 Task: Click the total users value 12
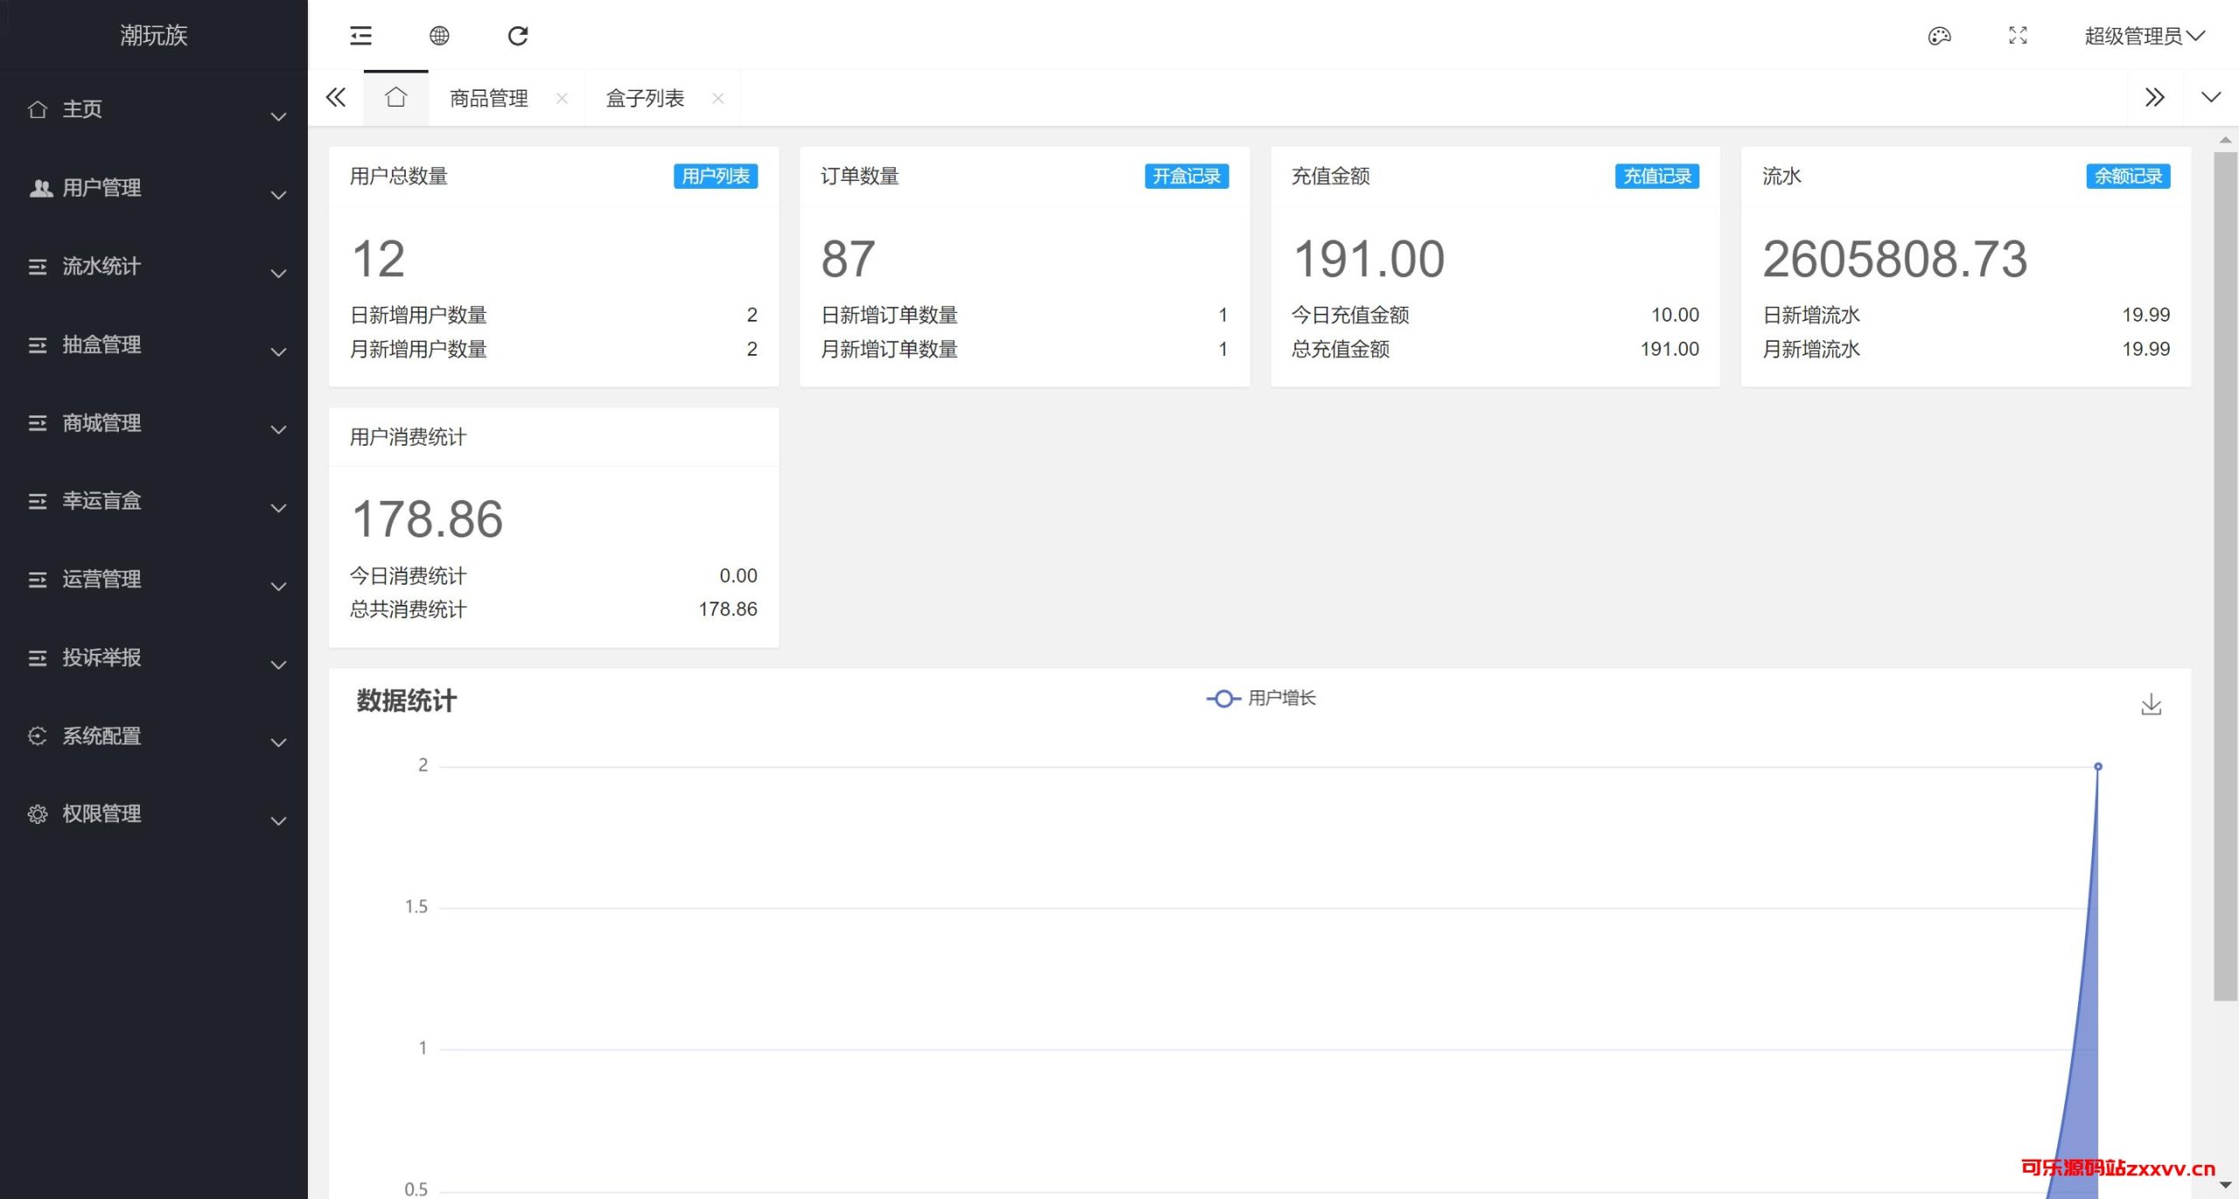379,259
